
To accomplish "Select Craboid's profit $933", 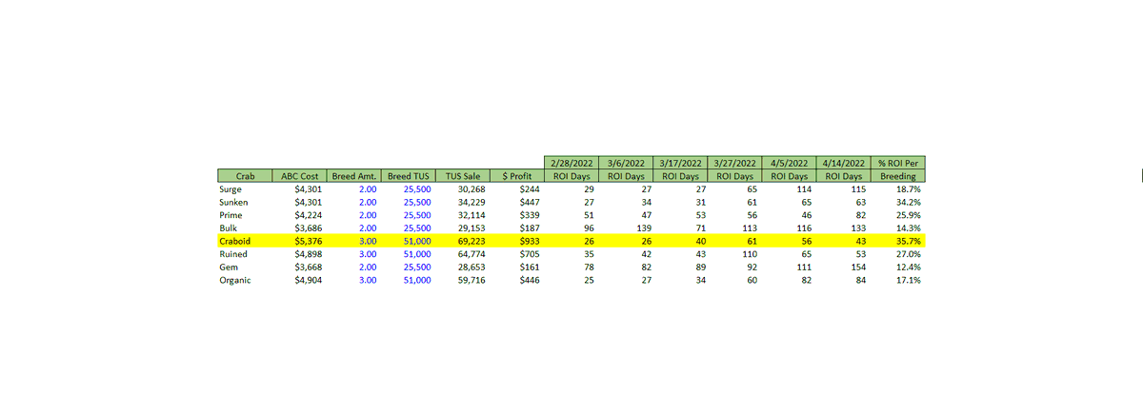I will point(529,242).
